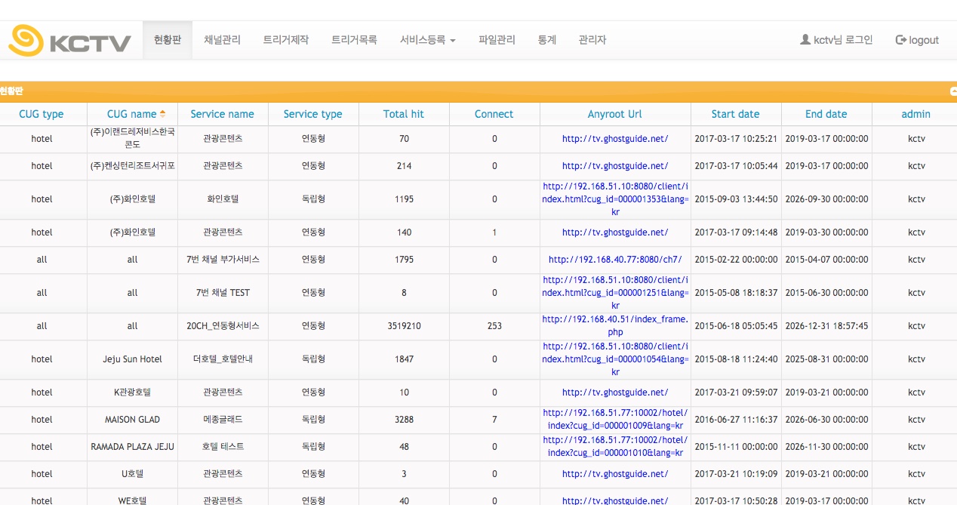Select the 7번 채널 부가서비스 service name

pyautogui.click(x=223, y=260)
